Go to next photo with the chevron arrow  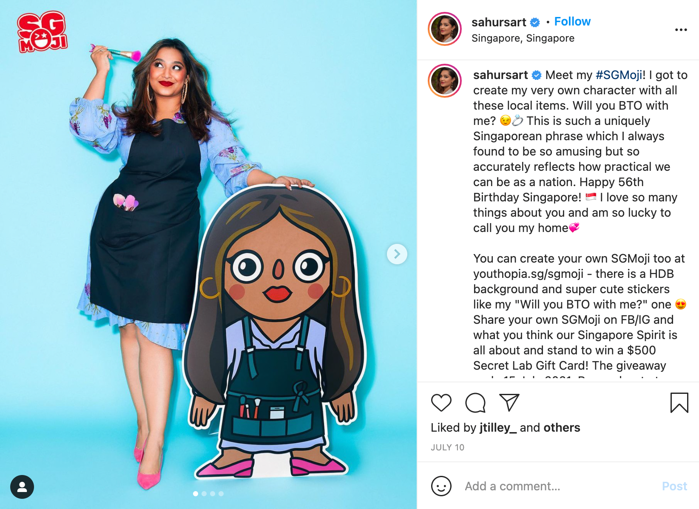tap(397, 254)
